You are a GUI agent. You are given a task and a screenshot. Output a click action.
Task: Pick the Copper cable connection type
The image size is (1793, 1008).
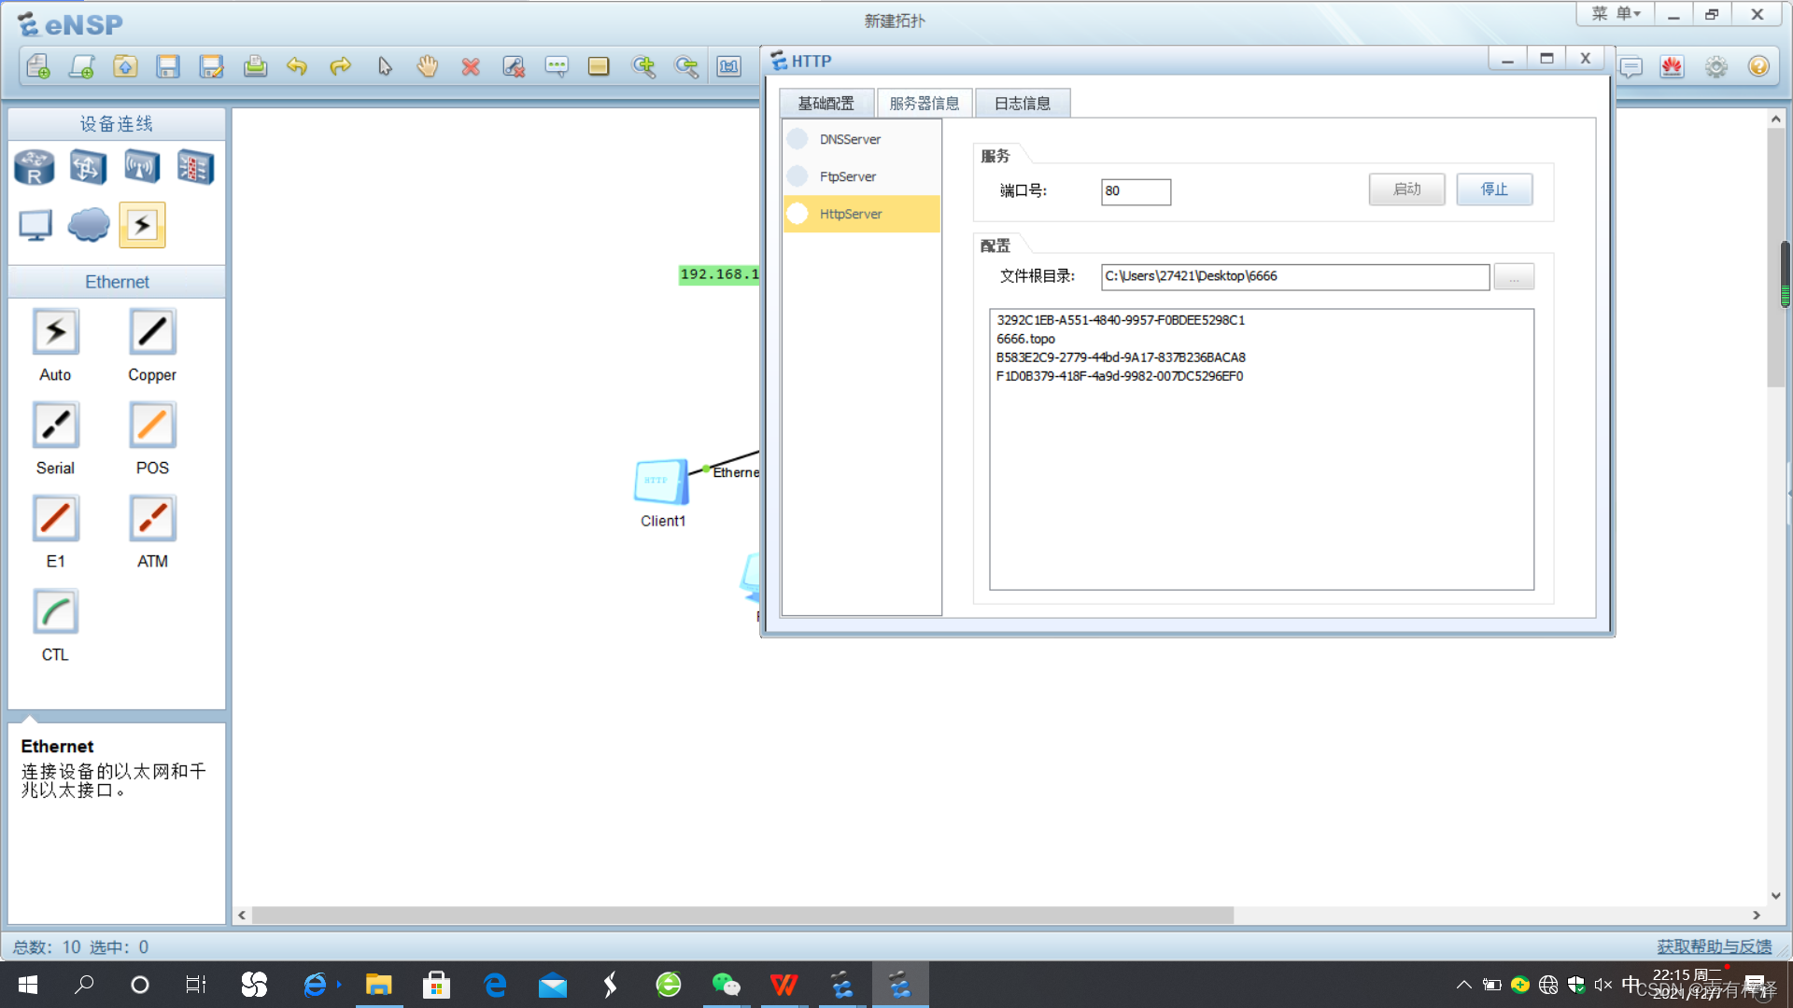tap(152, 332)
